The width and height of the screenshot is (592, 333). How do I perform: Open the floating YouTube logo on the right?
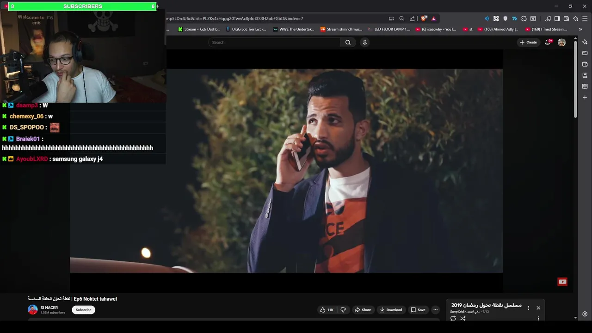[x=562, y=282]
